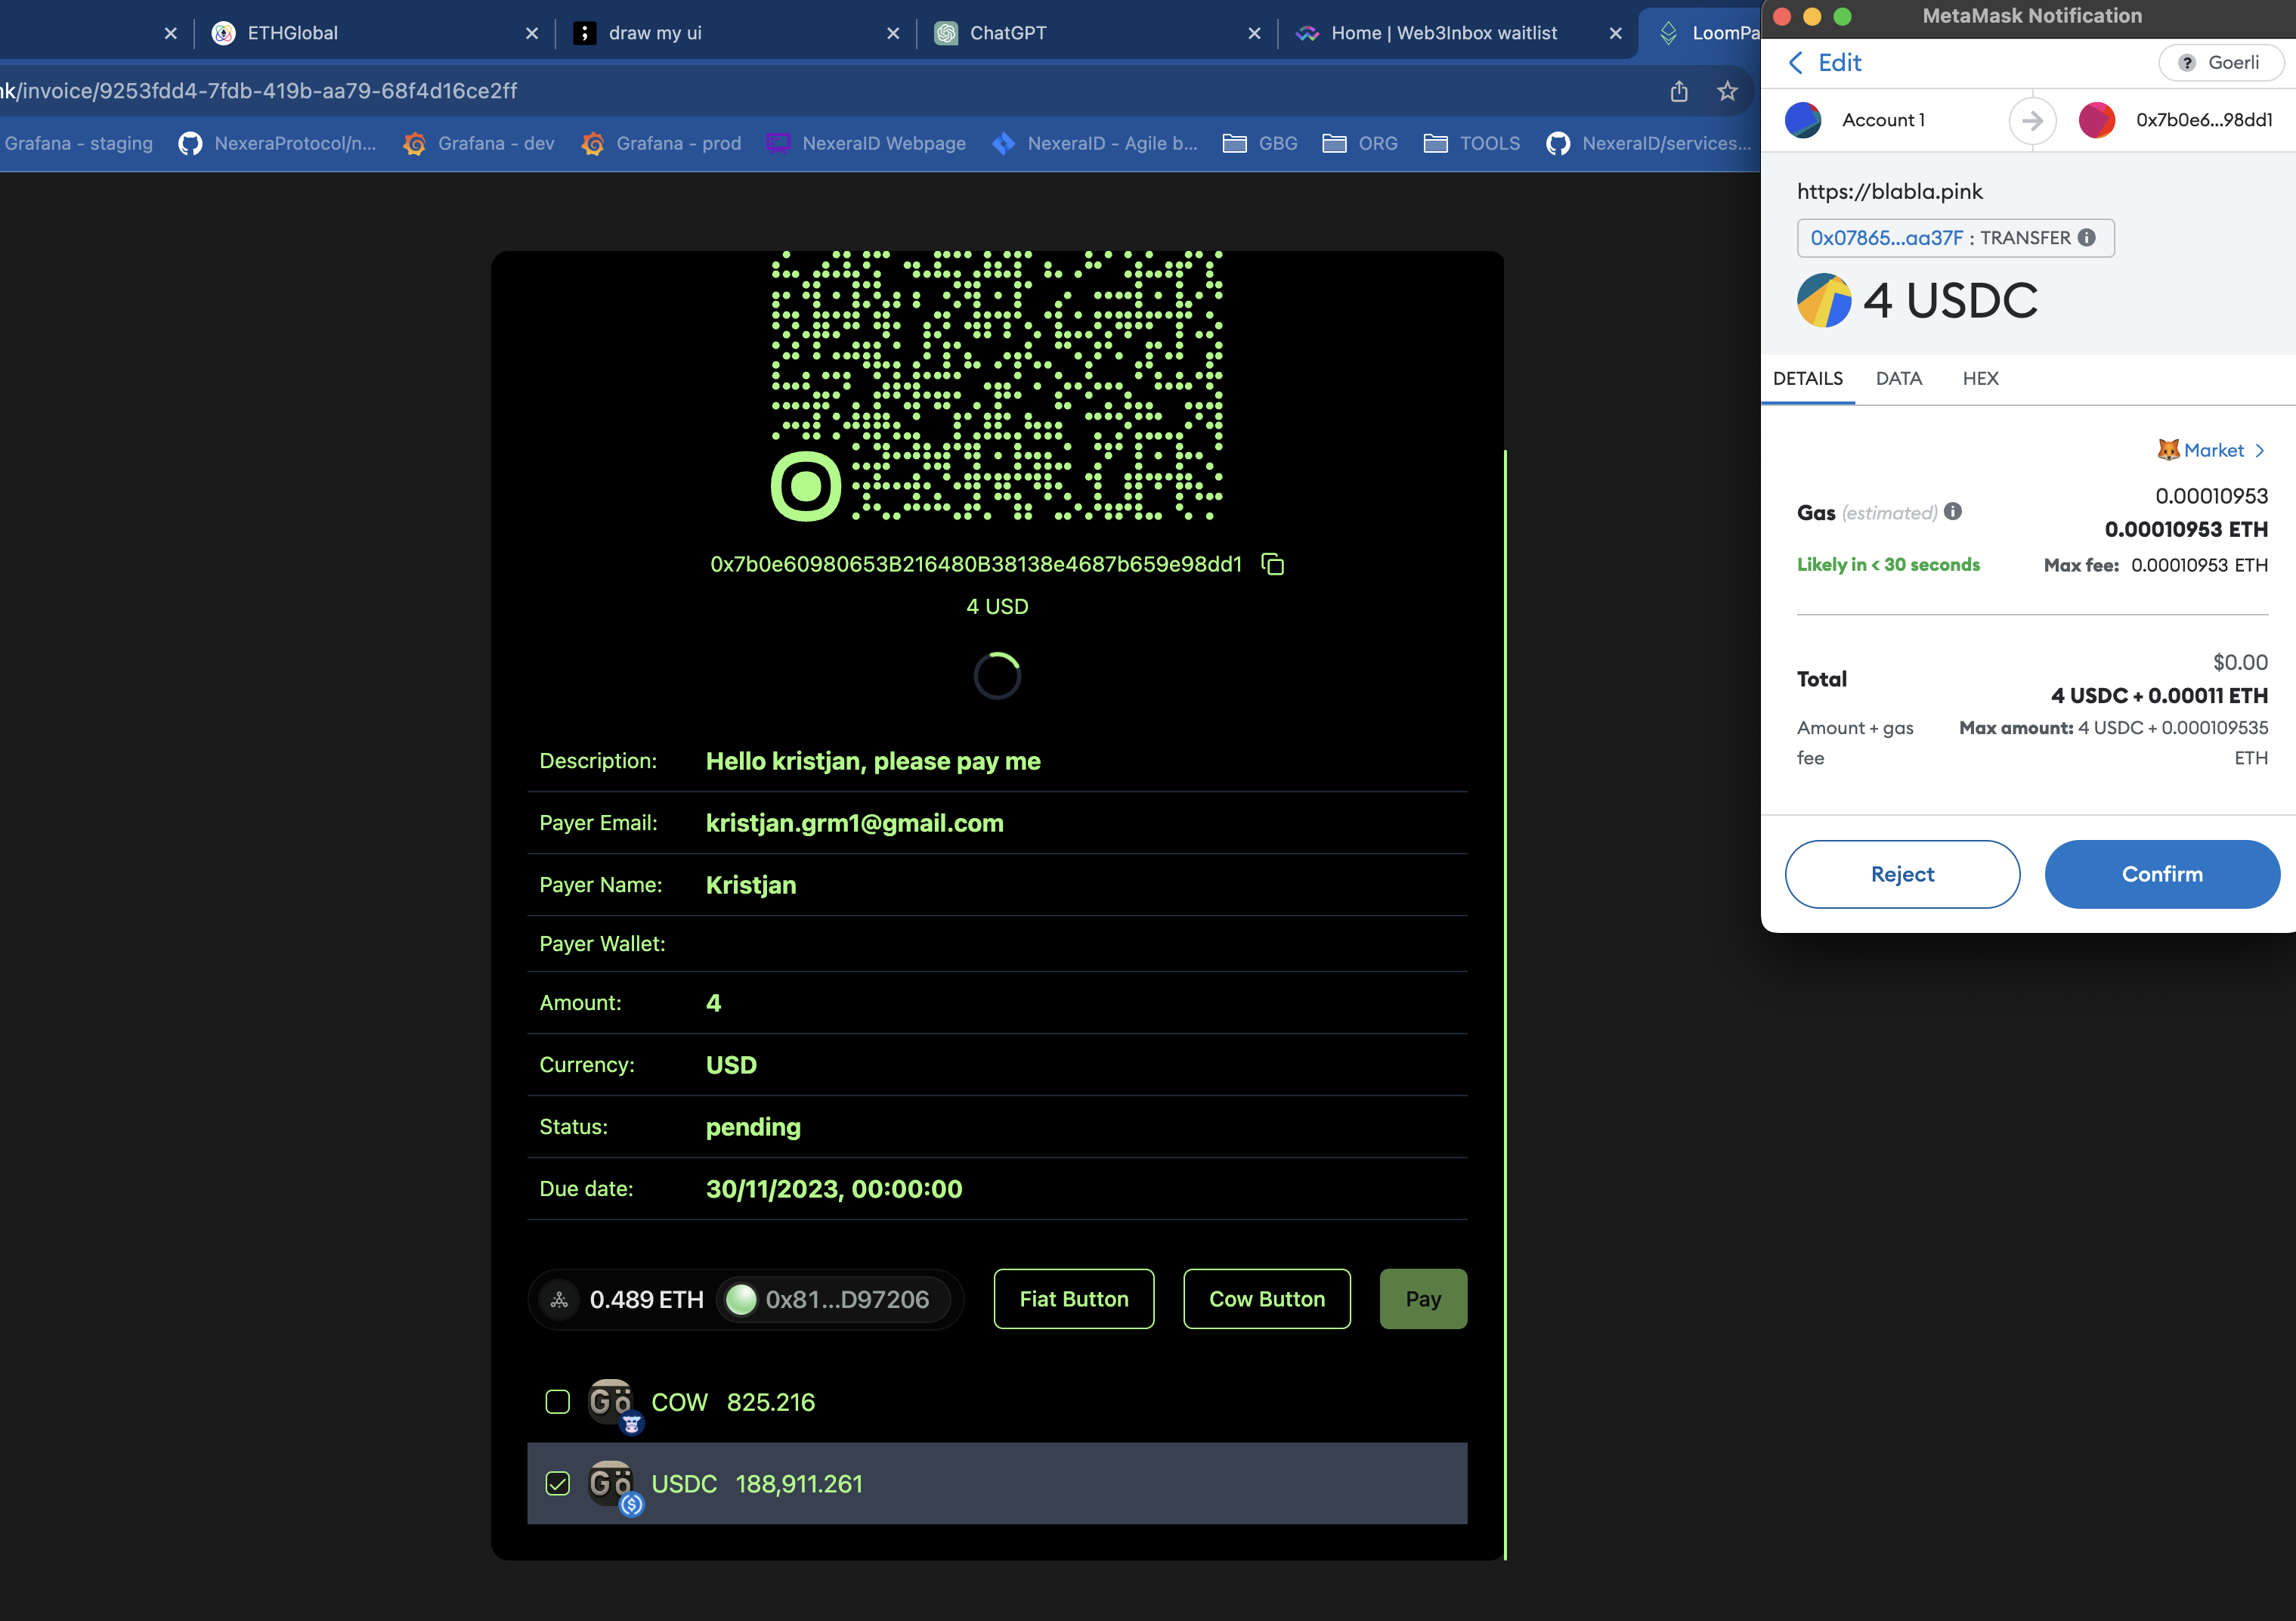Open the Grafana - prod bookmark
The image size is (2296, 1621).
tap(661, 143)
